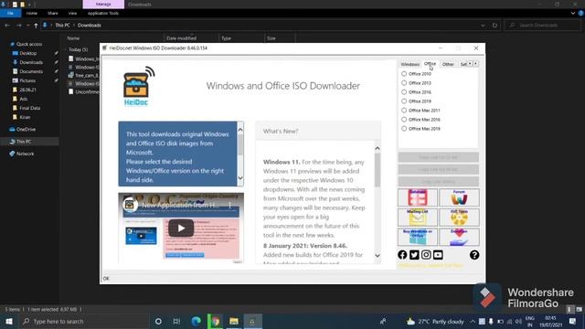Launch Google Chrome from taskbar
Viewport: 585px width, 329px height.
(x=216, y=321)
